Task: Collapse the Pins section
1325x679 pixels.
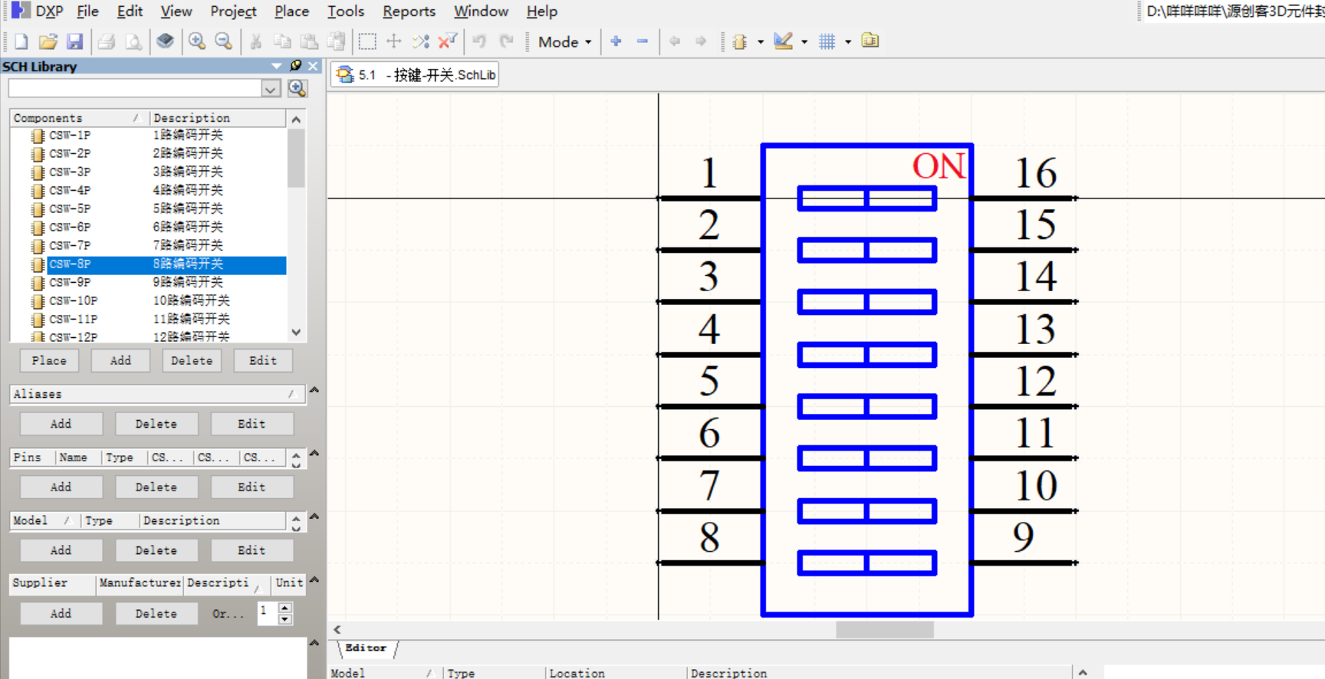Action: coord(314,454)
